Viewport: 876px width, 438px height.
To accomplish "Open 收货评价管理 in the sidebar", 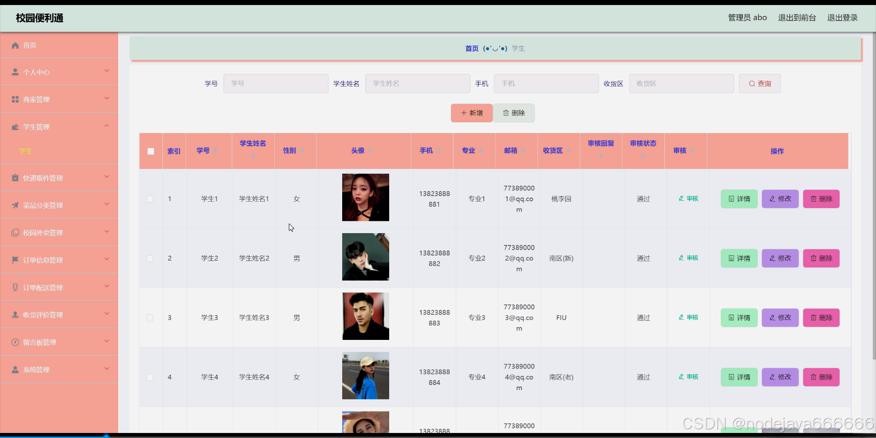I will point(59,314).
